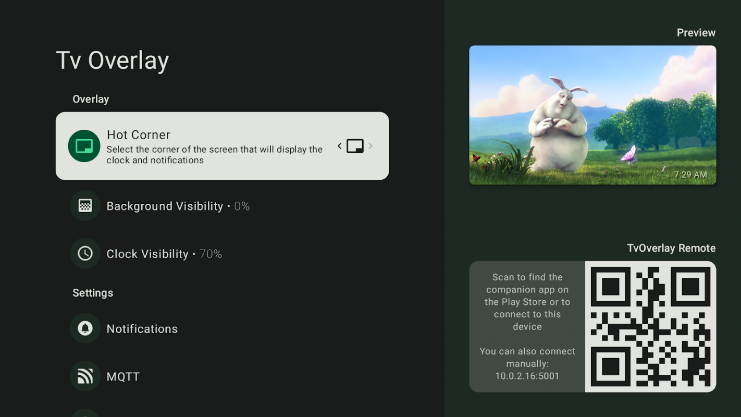The image size is (741, 417).
Task: Select previous corner with left chevron
Action: 340,146
